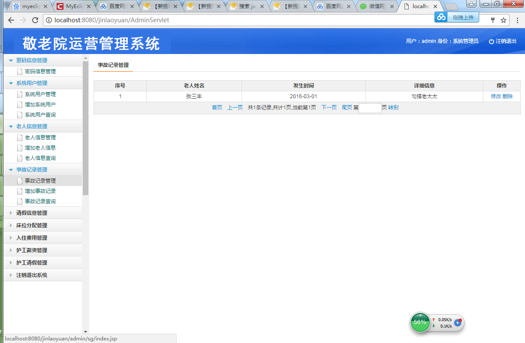Expand the 注销退出系统 section
Image resolution: width=525 pixels, height=343 pixels.
[x=11, y=275]
